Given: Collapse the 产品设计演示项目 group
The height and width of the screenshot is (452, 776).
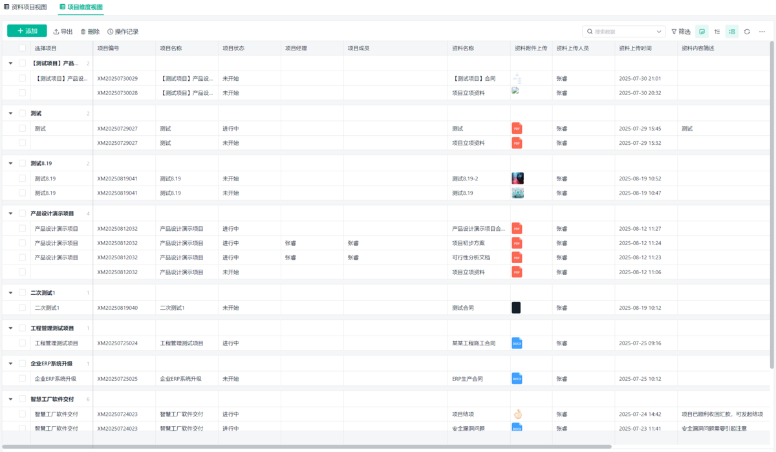Looking at the screenshot, I should pos(10,213).
